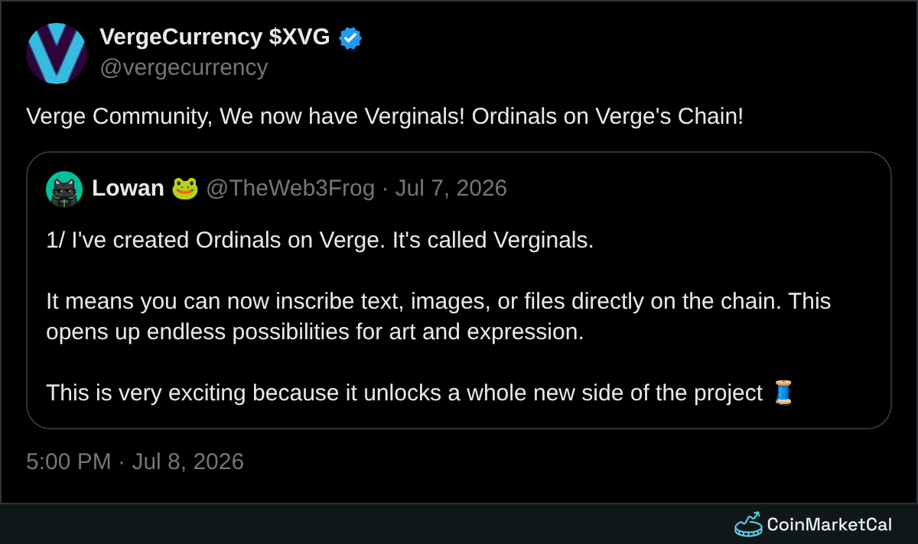Screen dimensions: 918x544
Task: Open the Verge logo profile avatar
Action: (57, 53)
